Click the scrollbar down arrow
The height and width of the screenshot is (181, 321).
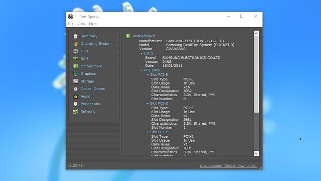pyautogui.click(x=256, y=153)
